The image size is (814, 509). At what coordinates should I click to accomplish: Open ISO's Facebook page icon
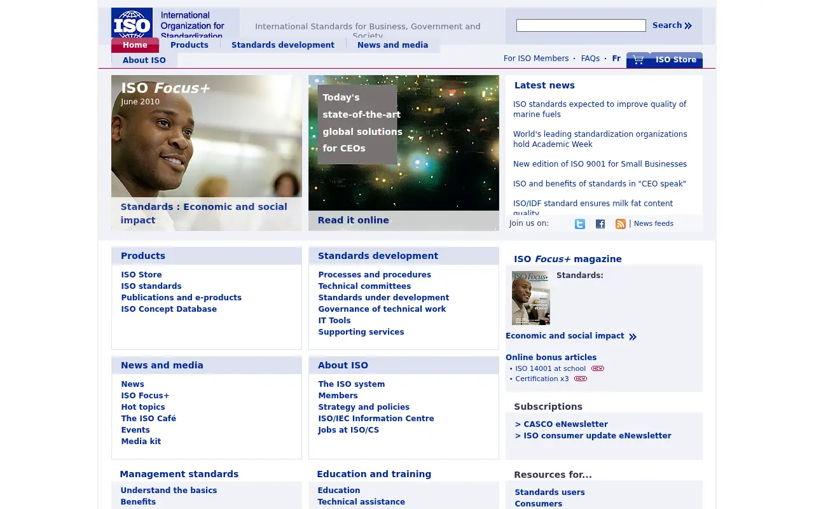click(x=600, y=224)
